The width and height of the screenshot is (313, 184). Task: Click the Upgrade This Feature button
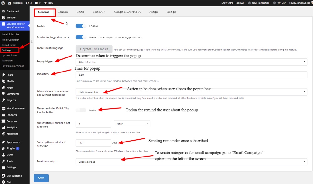pyautogui.click(x=94, y=49)
